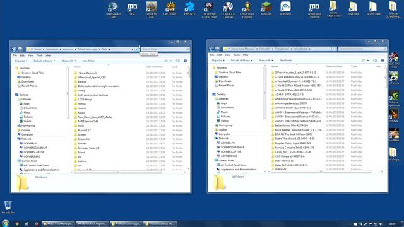Click the Windows Start button
Viewport: 404px width, 227px height.
pyautogui.click(x=6, y=223)
